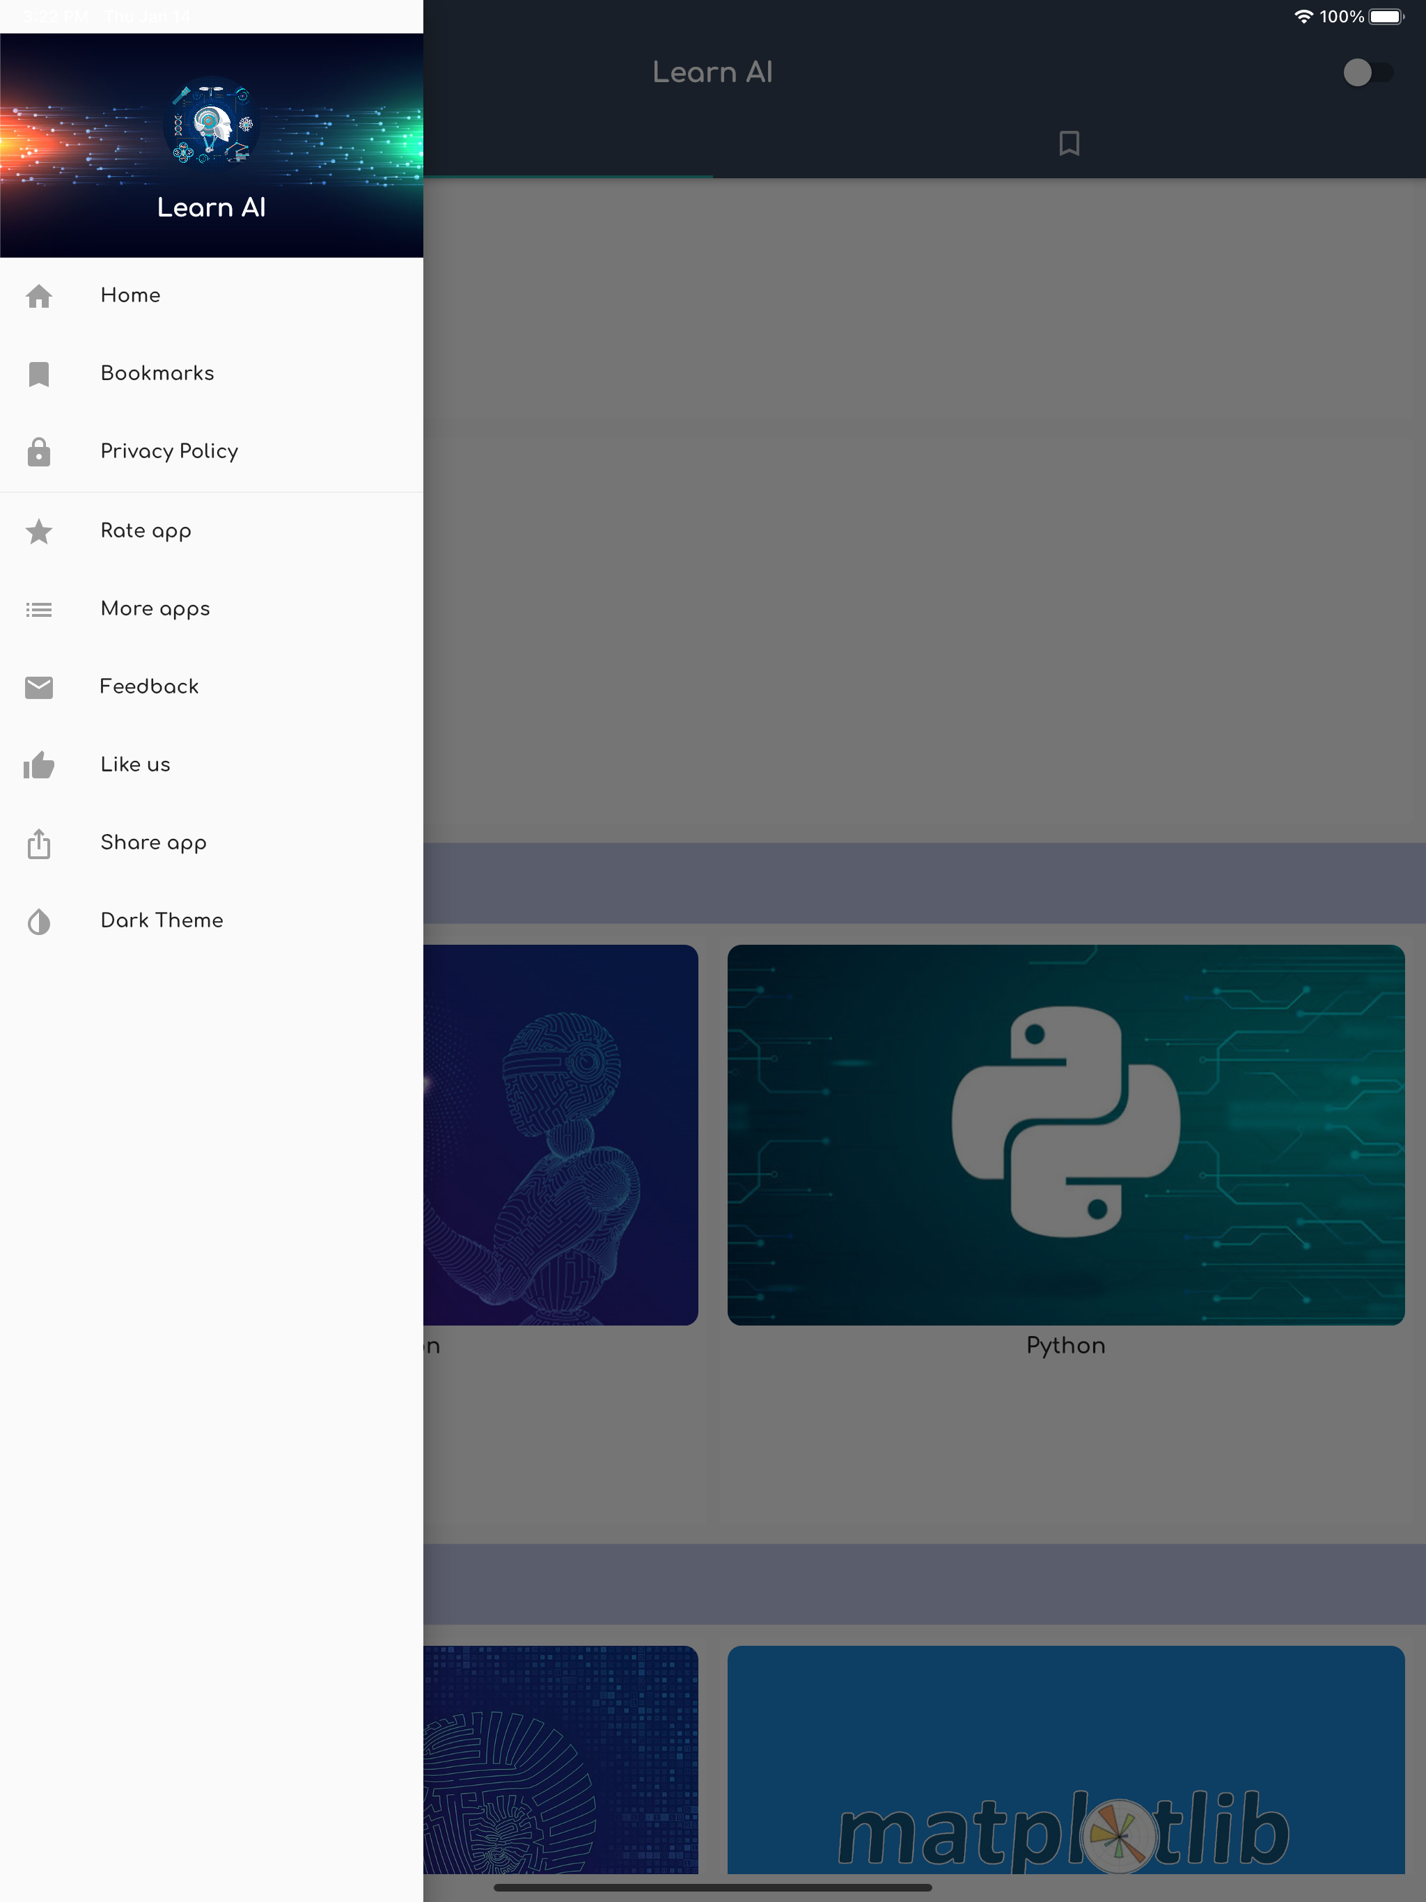Open the Python course thumbnail
Screen dimensions: 1426x1902
point(1065,1134)
